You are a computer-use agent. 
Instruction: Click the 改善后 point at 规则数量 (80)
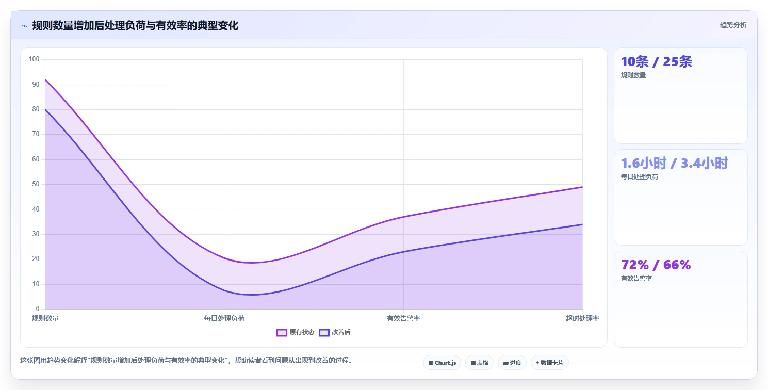point(45,109)
